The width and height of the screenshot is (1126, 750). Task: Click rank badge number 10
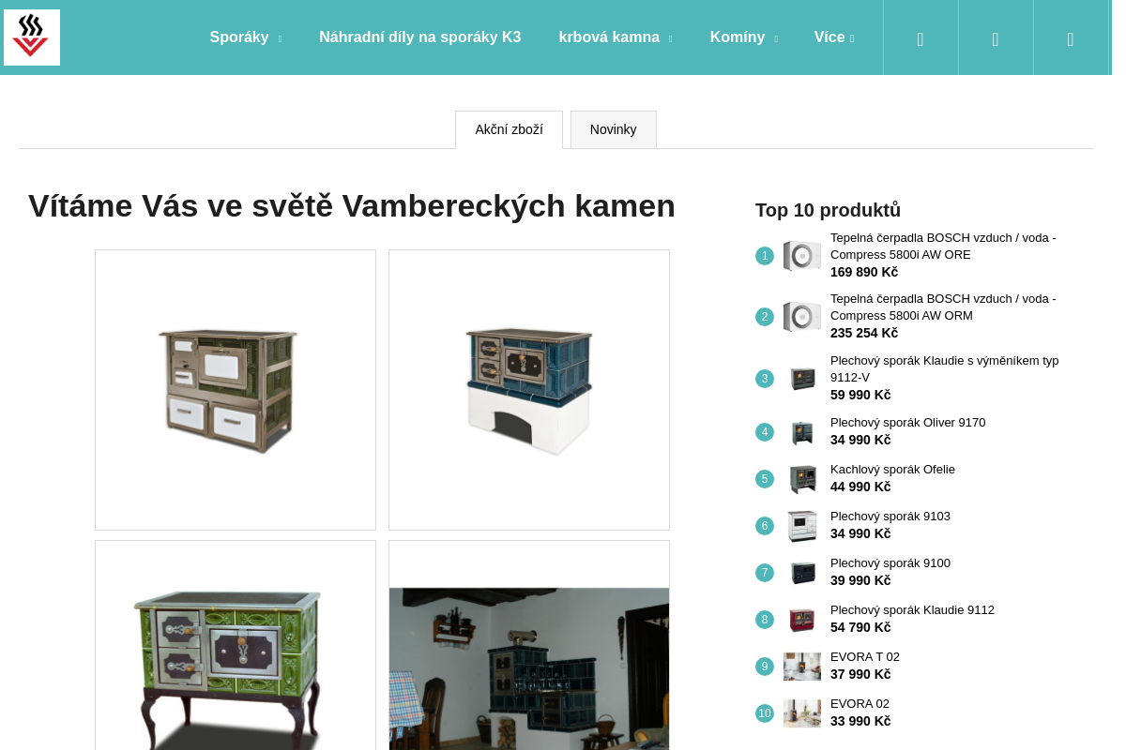pyautogui.click(x=765, y=713)
